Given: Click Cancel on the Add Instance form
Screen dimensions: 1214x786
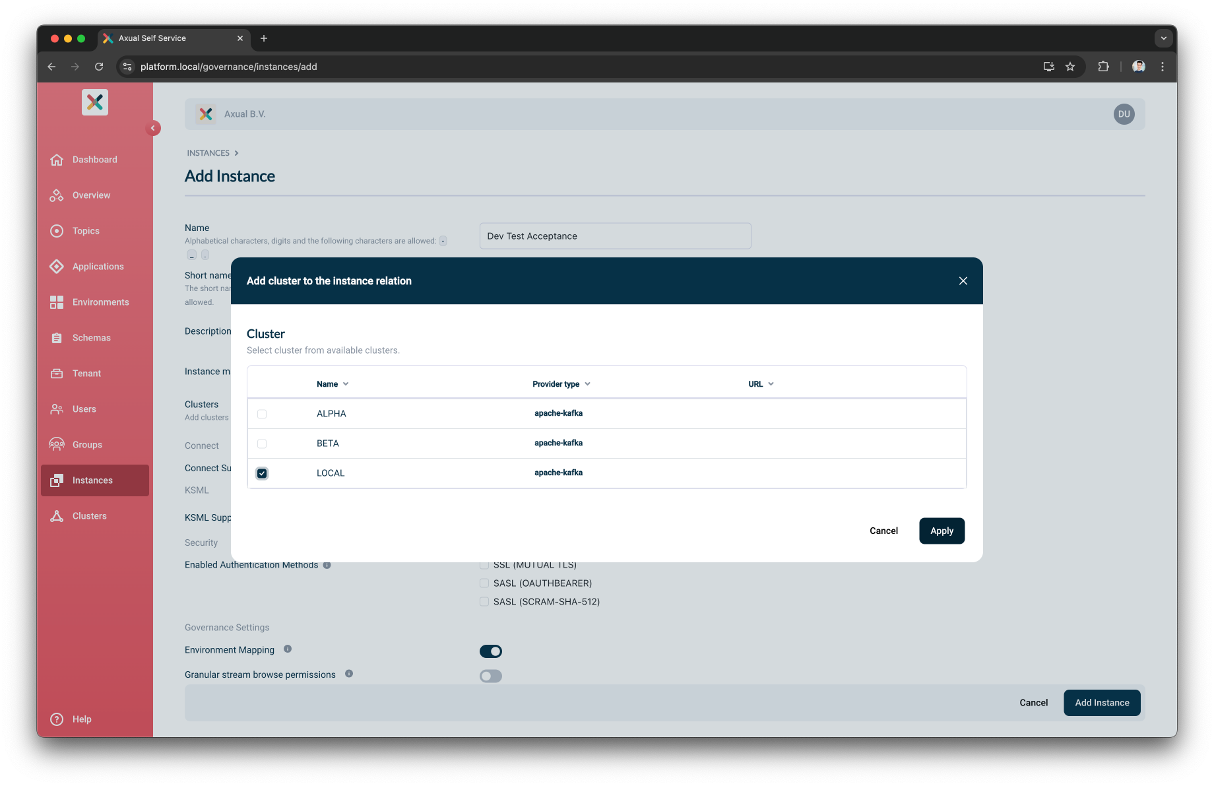Looking at the screenshot, I should (x=1033, y=703).
